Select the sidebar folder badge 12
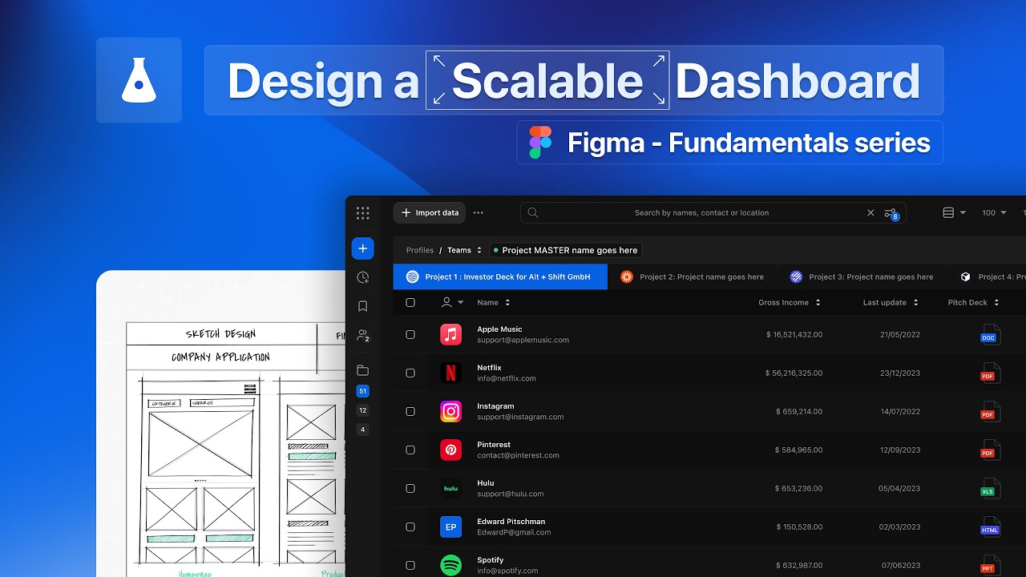The width and height of the screenshot is (1026, 577). (x=363, y=410)
